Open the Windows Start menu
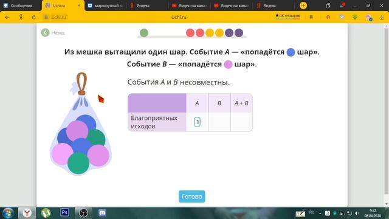Viewport: 389px width, 219px height. click(x=8, y=213)
